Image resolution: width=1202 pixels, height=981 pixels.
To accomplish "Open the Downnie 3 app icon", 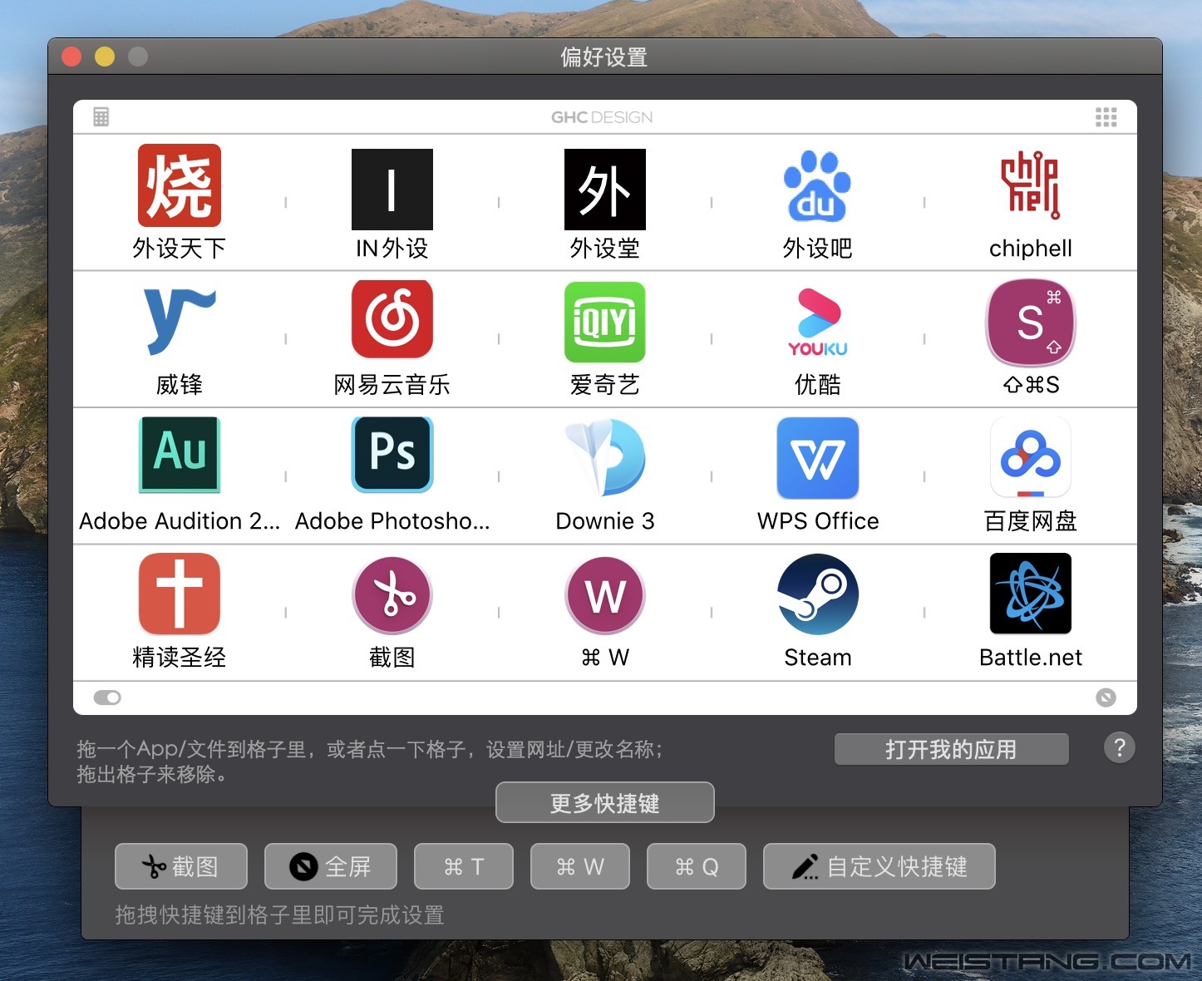I will coord(605,457).
